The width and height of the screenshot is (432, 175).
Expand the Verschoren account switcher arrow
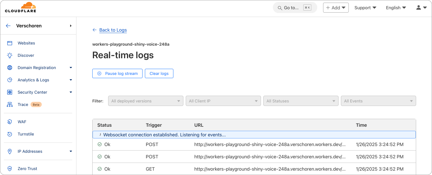click(x=71, y=26)
